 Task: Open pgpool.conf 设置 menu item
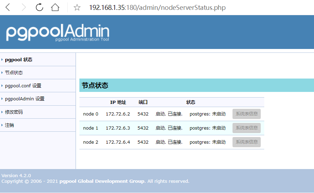23,86
